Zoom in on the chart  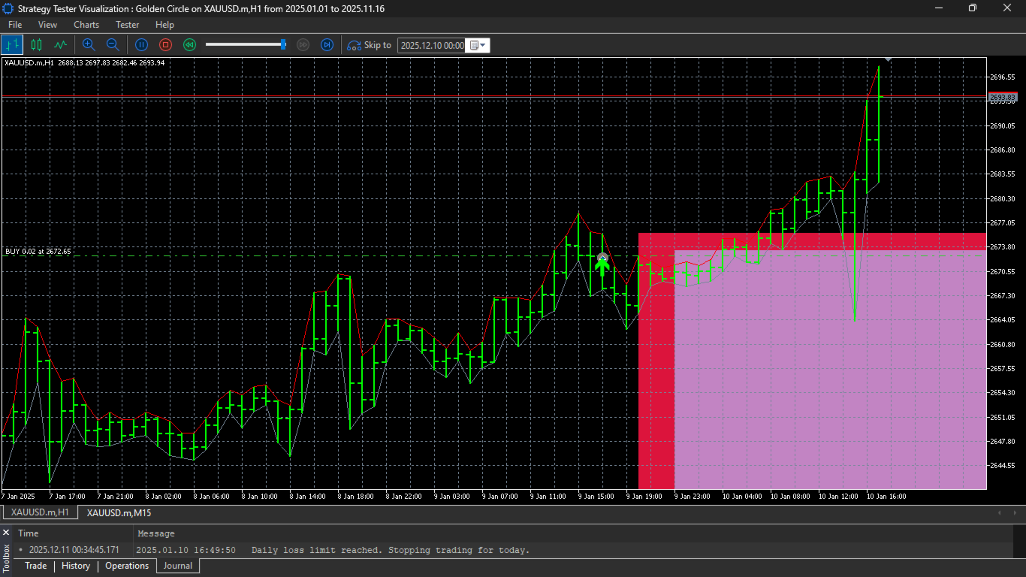tap(89, 45)
